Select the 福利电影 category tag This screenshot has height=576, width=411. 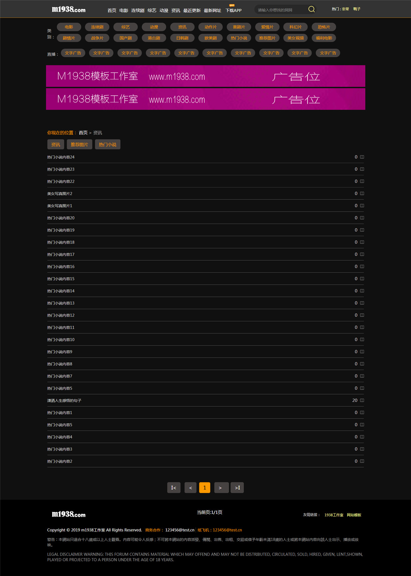pos(324,38)
